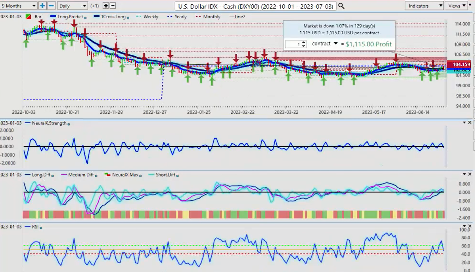
Task: Click the contract quantity input field
Action: (x=294, y=44)
